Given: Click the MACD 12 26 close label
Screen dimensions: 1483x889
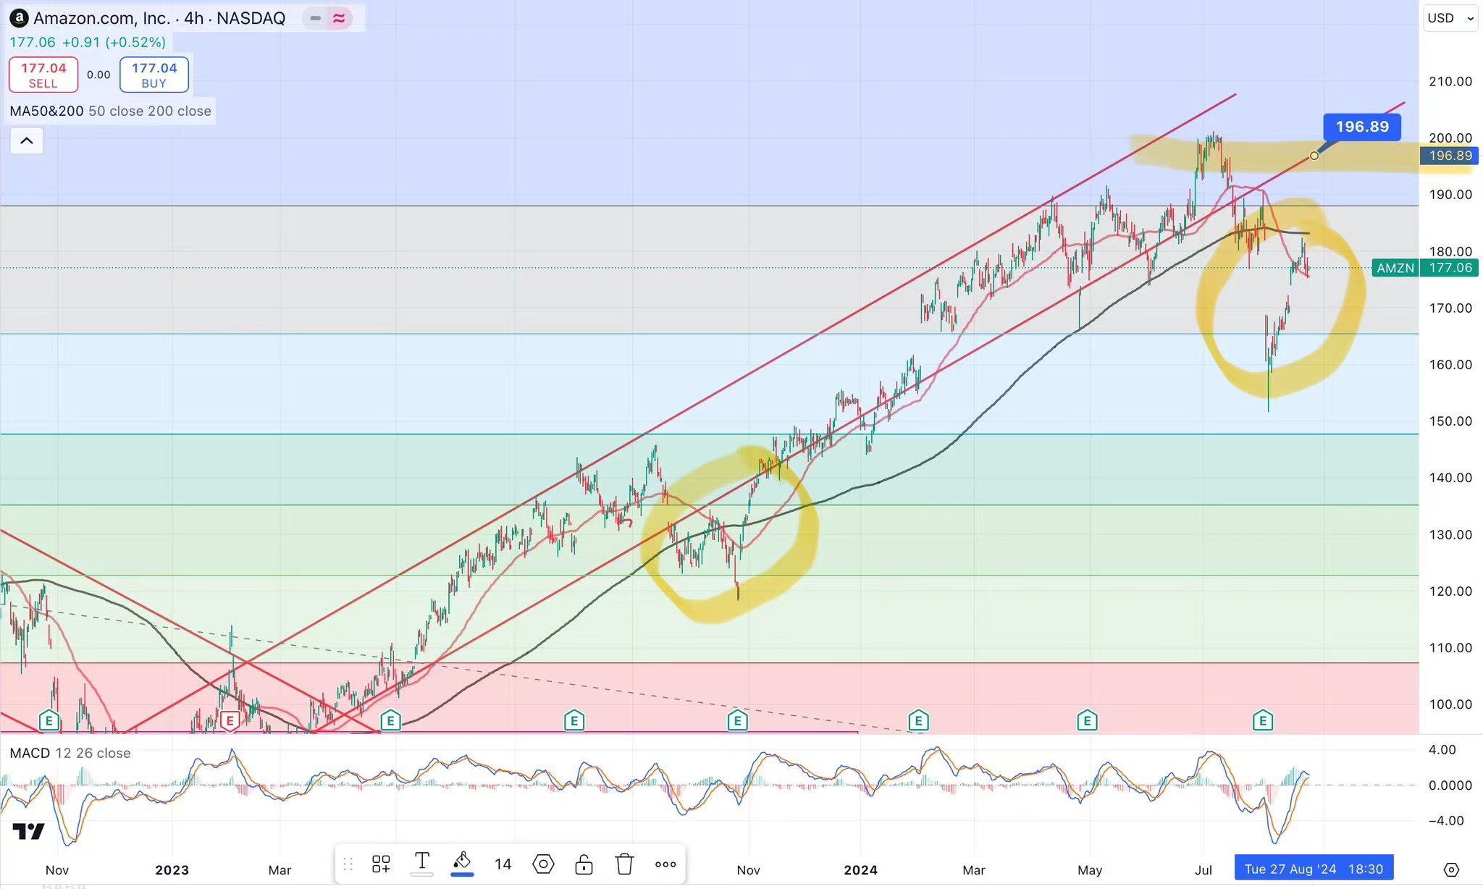Looking at the screenshot, I should pyautogui.click(x=70, y=753).
